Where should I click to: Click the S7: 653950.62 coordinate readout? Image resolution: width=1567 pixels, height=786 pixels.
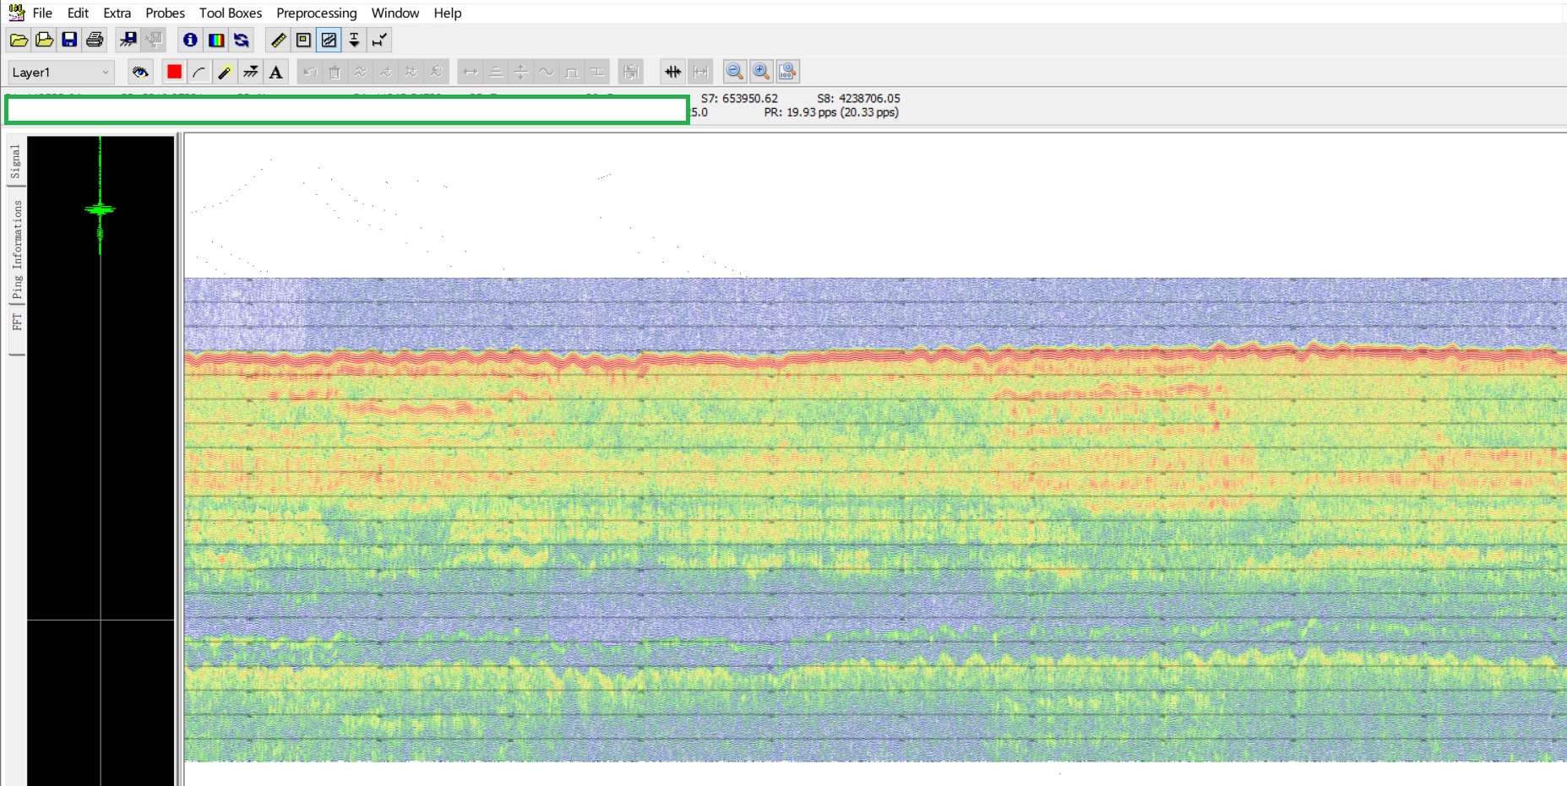739,98
